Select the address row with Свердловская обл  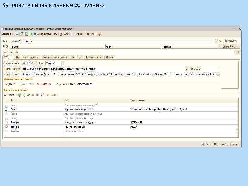[x=121, y=109]
